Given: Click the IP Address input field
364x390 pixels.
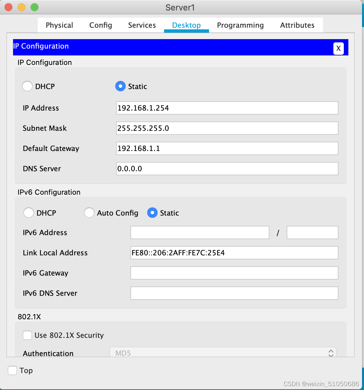Looking at the screenshot, I should [227, 108].
